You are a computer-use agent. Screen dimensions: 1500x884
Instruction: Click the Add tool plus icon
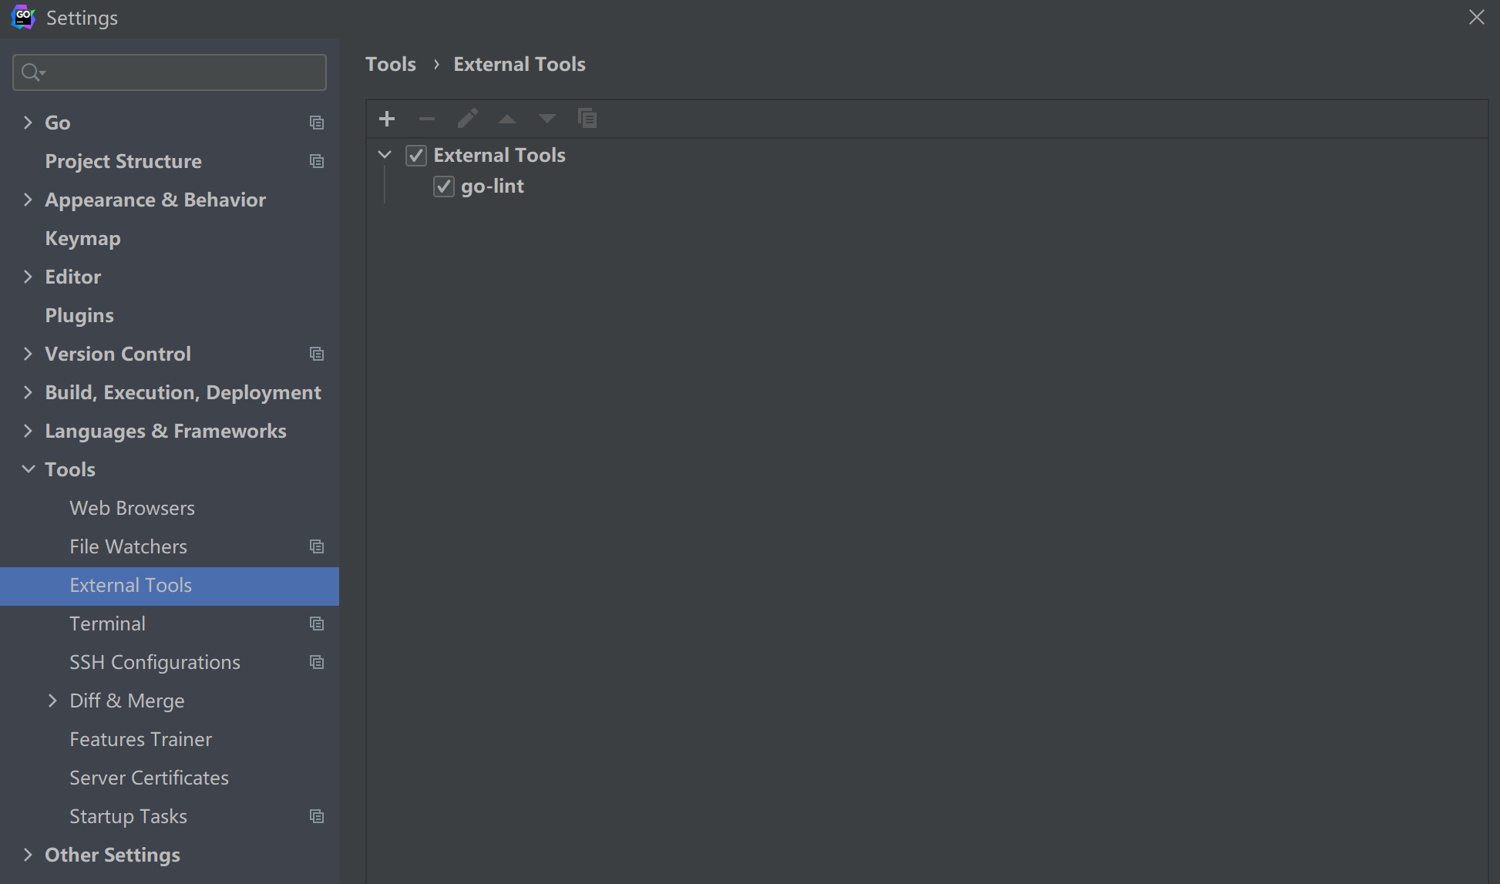pyautogui.click(x=387, y=119)
